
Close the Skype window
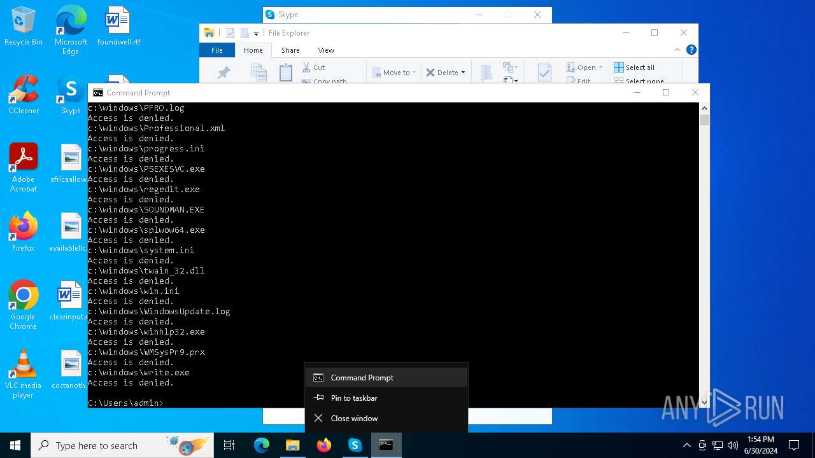click(x=537, y=15)
